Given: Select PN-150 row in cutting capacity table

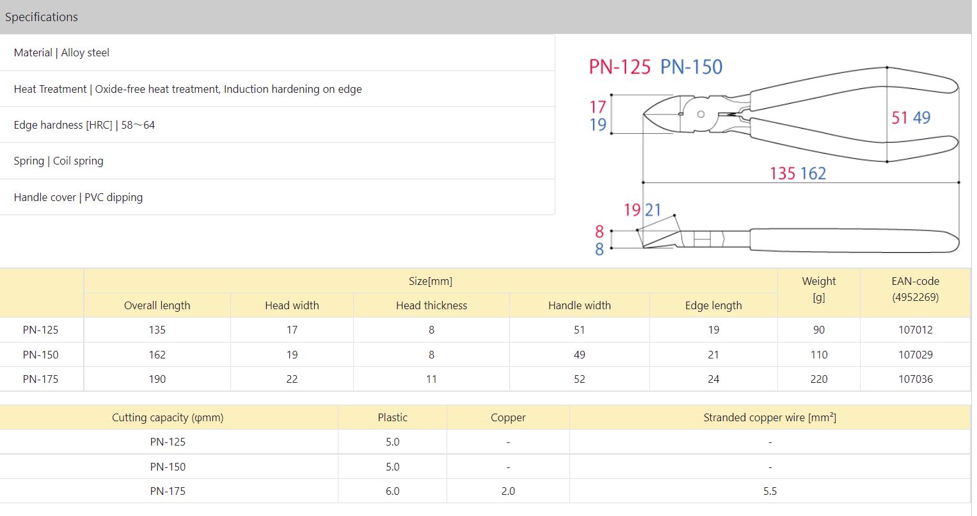Looking at the screenshot, I should click(486, 467).
